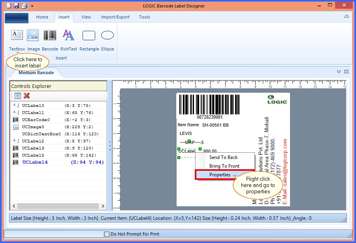Close the Medium Barcode document panel
The width and height of the screenshot is (356, 243).
pyautogui.click(x=346, y=72)
